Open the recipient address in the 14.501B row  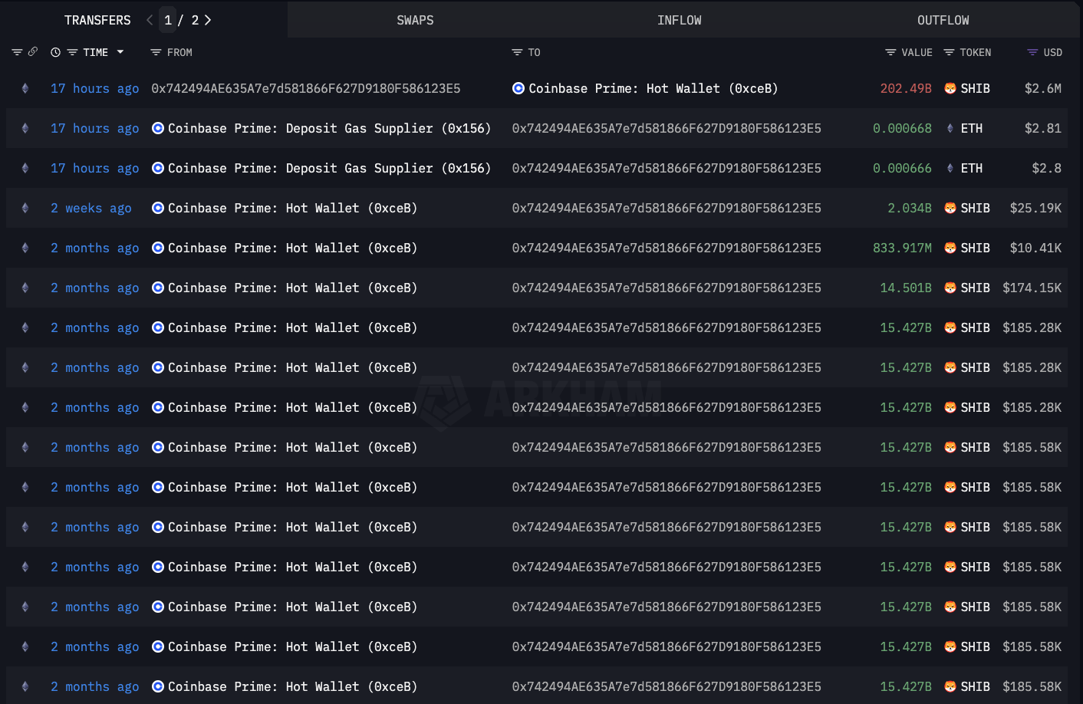(667, 288)
